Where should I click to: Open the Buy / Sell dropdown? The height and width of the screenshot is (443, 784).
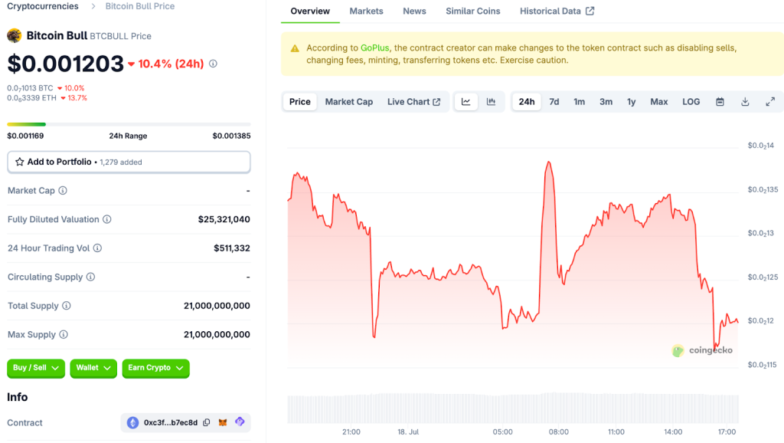coord(36,368)
